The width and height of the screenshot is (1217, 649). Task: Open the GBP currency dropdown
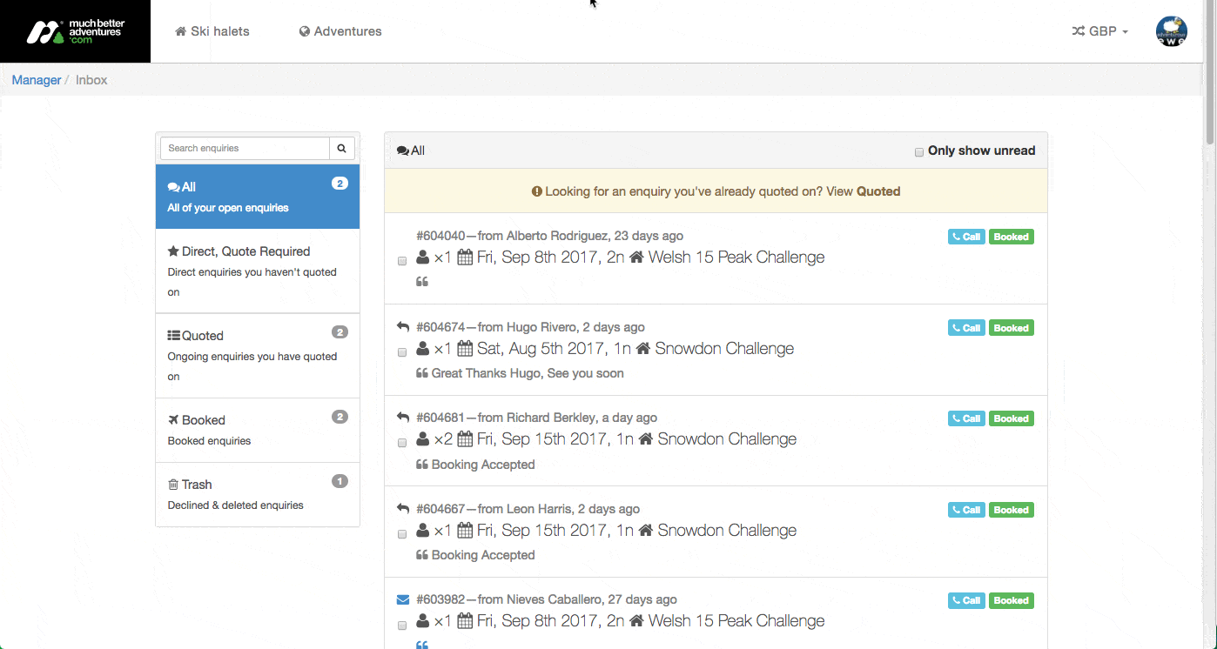1100,31
